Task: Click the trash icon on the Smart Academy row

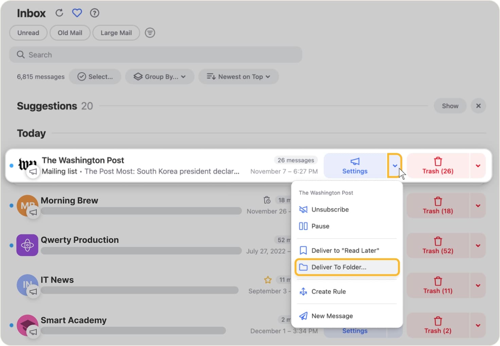Action: (437, 321)
